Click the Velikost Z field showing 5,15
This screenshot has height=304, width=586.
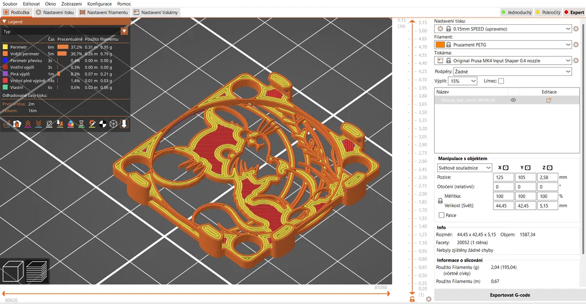pos(548,206)
